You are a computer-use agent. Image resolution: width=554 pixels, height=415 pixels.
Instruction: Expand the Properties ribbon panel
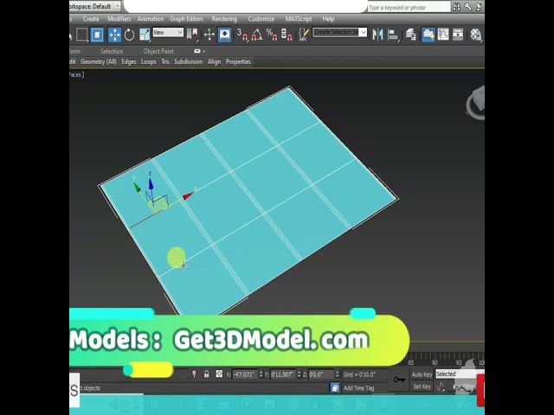pos(238,61)
